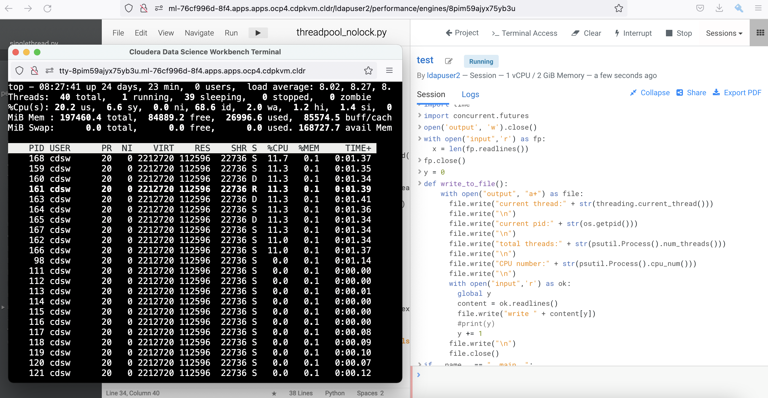Open the terminal window hamburger menu
The image size is (768, 398).
389,70
